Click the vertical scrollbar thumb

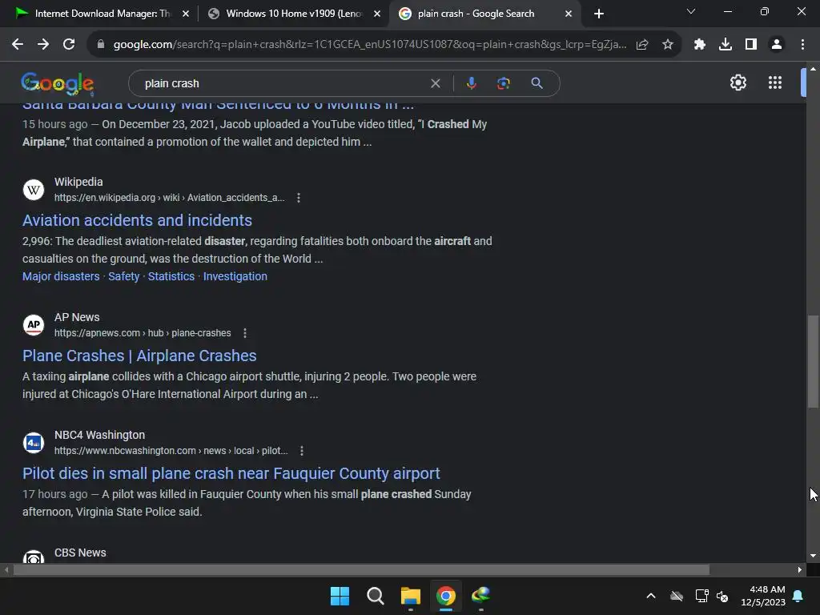tap(813, 361)
